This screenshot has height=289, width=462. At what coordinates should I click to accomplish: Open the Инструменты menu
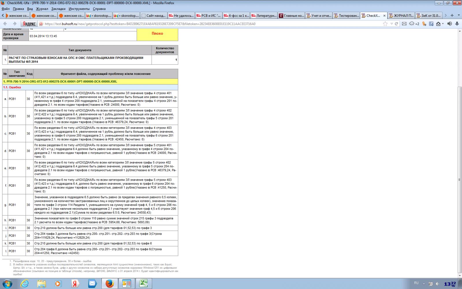(79, 9)
